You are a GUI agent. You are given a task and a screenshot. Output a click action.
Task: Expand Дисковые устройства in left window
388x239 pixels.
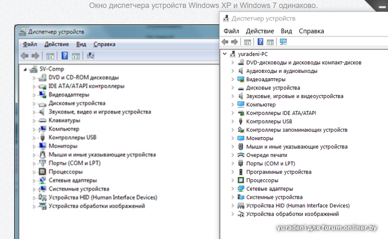[34, 103]
